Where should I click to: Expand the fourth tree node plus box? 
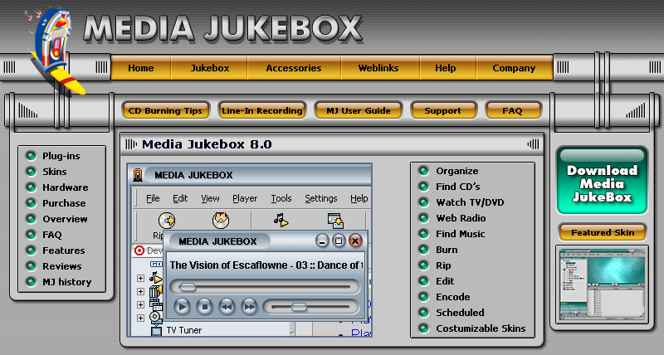click(140, 318)
